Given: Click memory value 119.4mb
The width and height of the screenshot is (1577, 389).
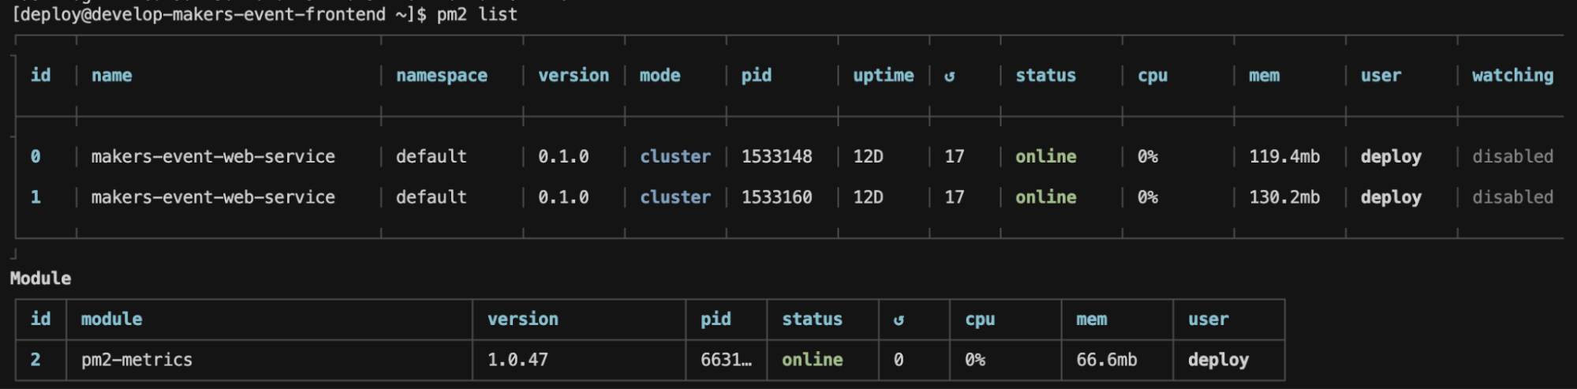Looking at the screenshot, I should [1284, 157].
